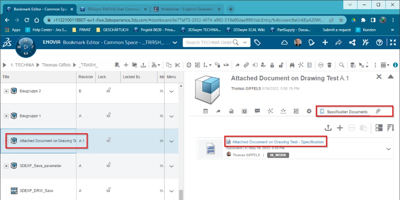The width and height of the screenshot is (400, 200).
Task: Click the sort order icon in the documents panel
Action: pos(390,128)
